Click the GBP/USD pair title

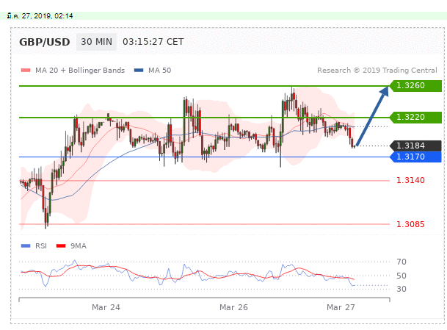(45, 42)
